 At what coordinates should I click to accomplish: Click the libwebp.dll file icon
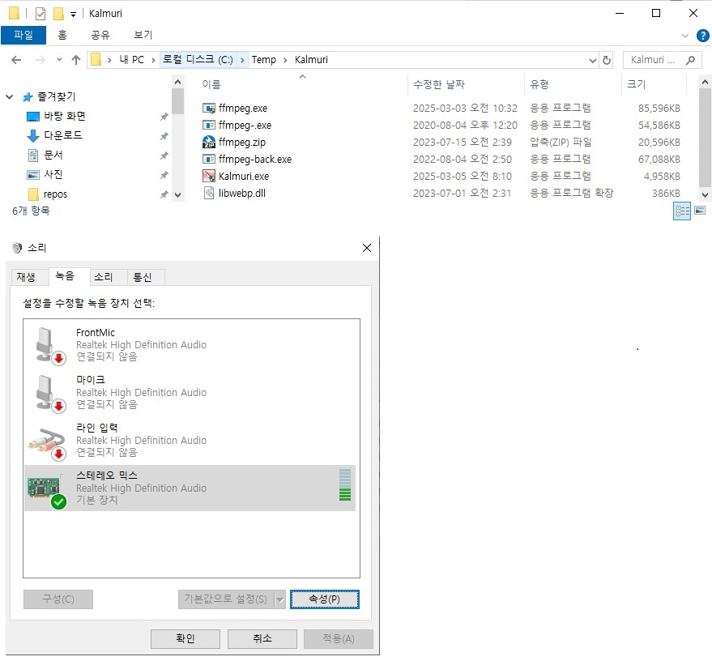click(209, 193)
